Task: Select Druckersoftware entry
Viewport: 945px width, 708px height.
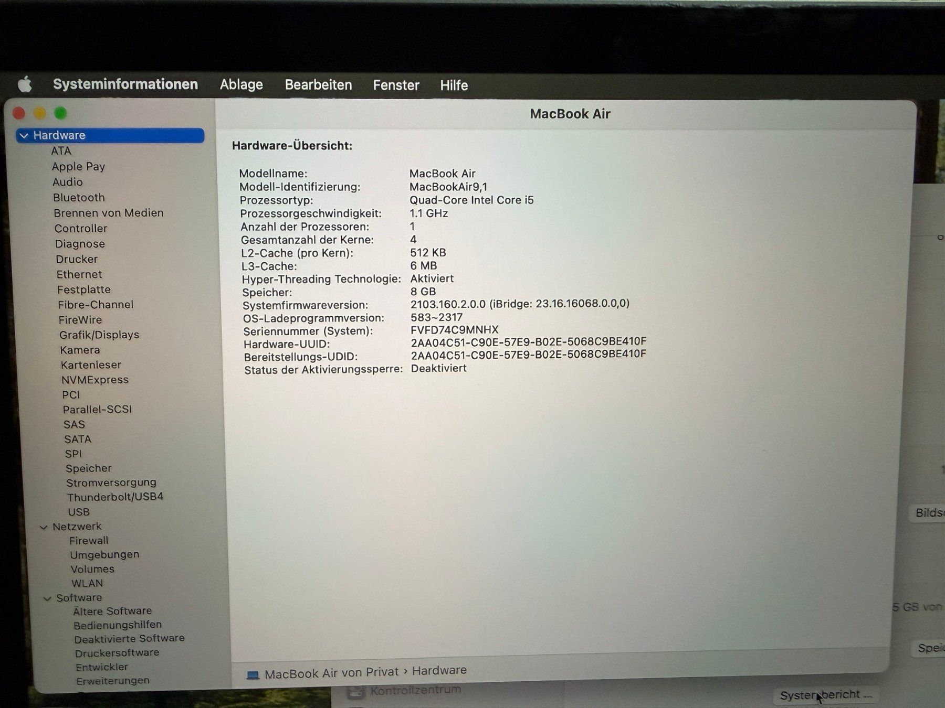Action: pyautogui.click(x=117, y=653)
